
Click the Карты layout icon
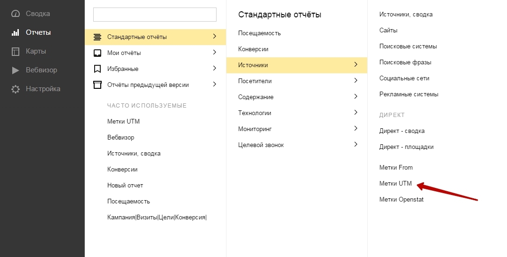pyautogui.click(x=16, y=52)
